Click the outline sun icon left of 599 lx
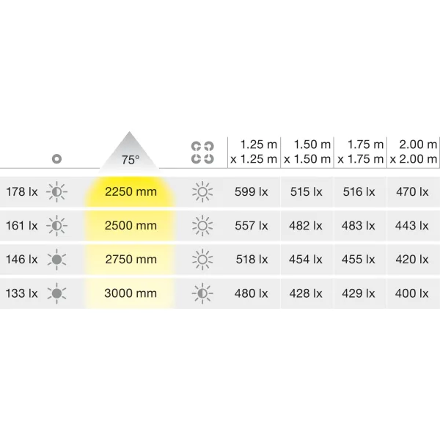The image size is (440, 440). pos(202,192)
